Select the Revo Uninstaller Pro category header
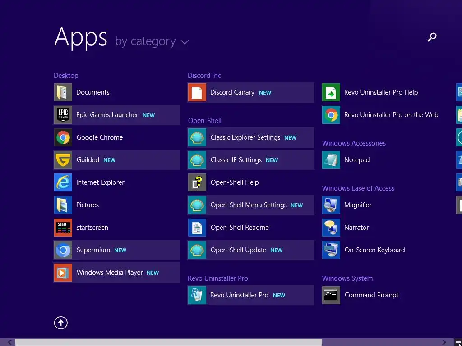Image resolution: width=462 pixels, height=346 pixels. click(218, 278)
